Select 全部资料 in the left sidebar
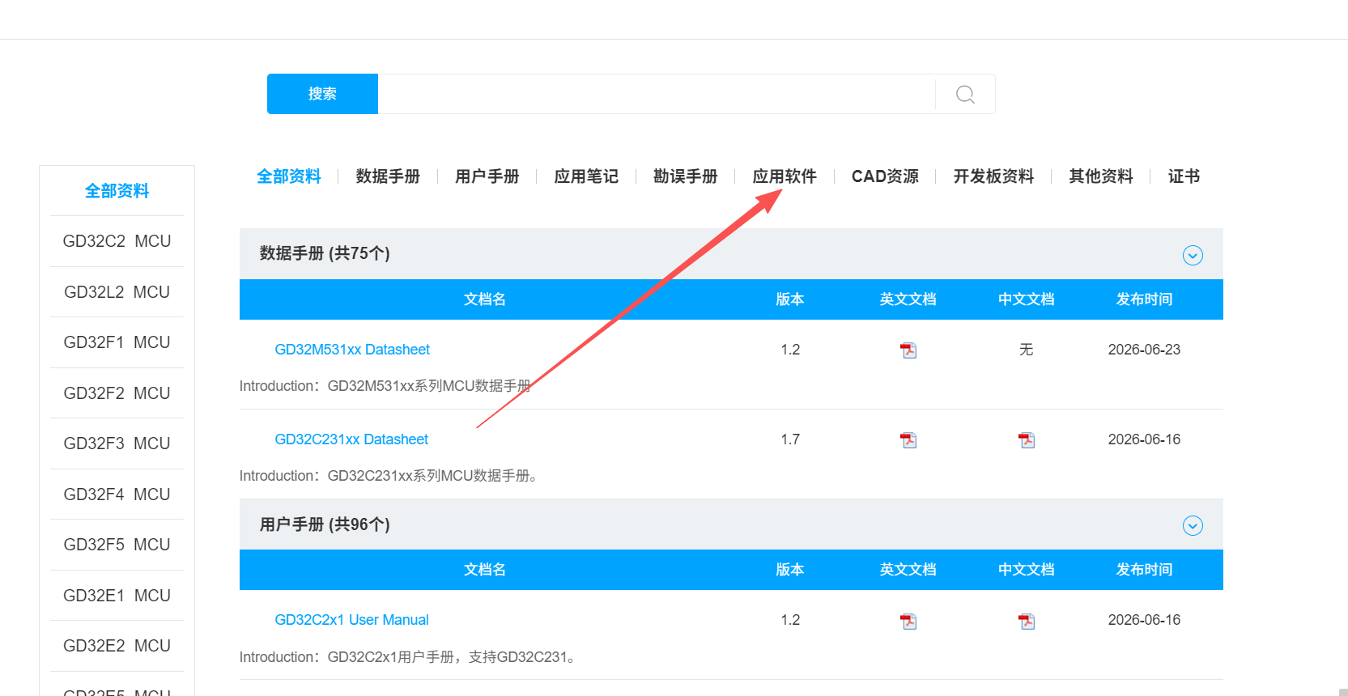The image size is (1348, 696). (117, 191)
